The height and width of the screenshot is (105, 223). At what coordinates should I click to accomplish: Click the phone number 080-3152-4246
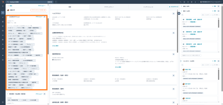pos(88,81)
